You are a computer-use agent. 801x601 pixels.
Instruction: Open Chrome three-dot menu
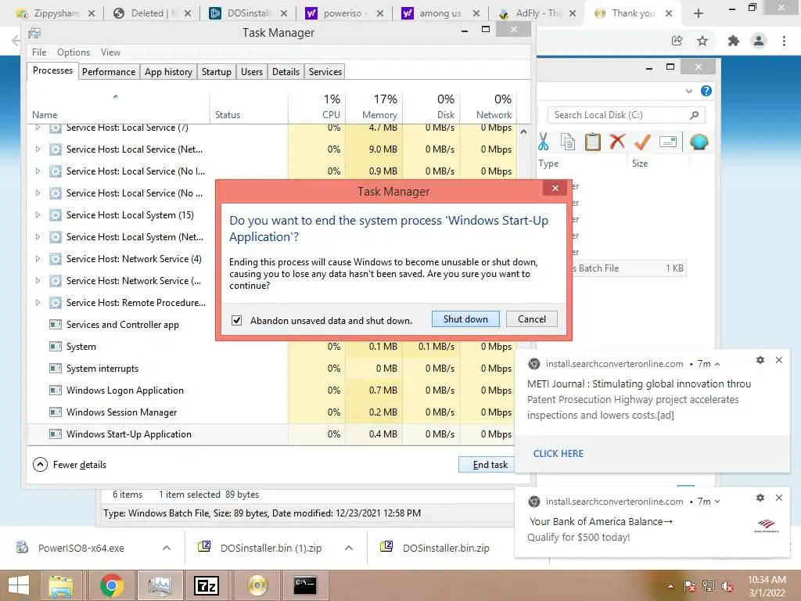[x=784, y=41]
